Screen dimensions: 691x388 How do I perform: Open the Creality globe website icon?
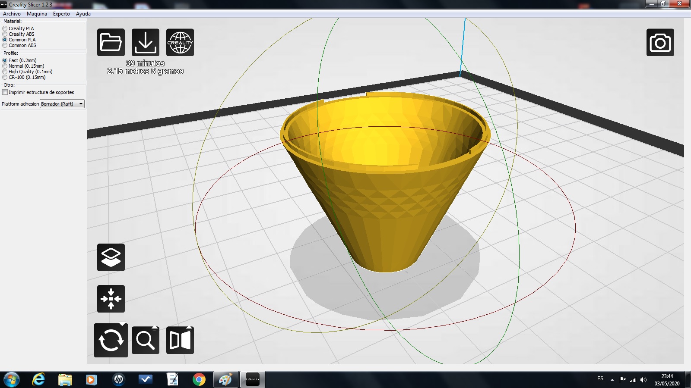pyautogui.click(x=180, y=42)
